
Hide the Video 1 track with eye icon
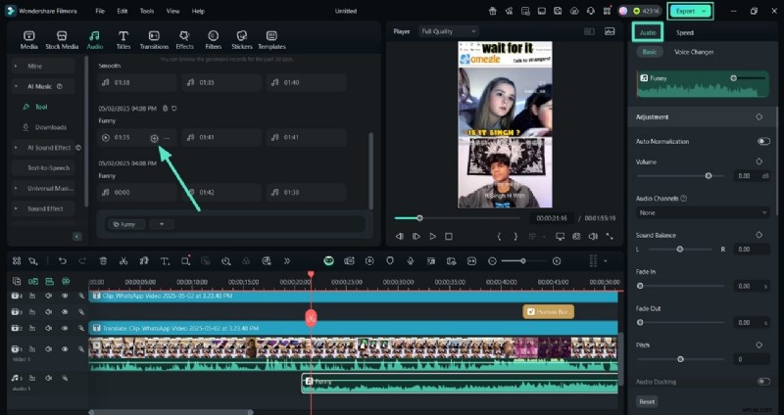tap(65, 348)
